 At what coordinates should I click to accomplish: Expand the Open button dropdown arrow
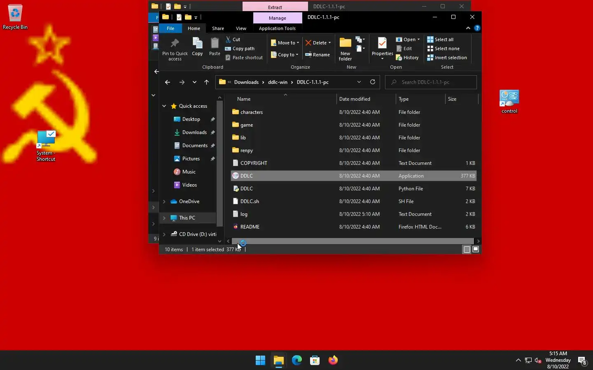(x=418, y=39)
